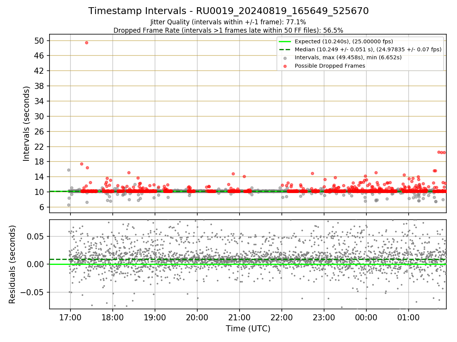Screen dimensions: 457x342
Task: Click the 17:00 time tick label
Action: [x=70, y=317]
